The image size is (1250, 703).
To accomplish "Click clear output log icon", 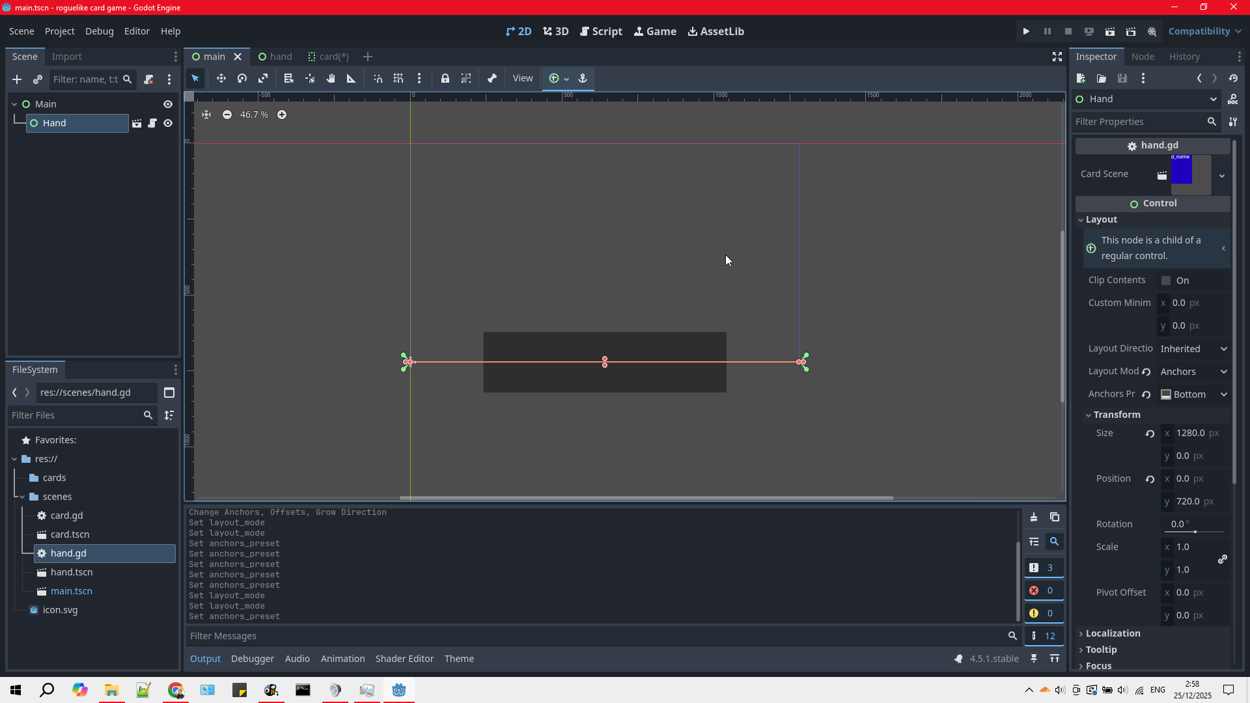I will pyautogui.click(x=1034, y=517).
